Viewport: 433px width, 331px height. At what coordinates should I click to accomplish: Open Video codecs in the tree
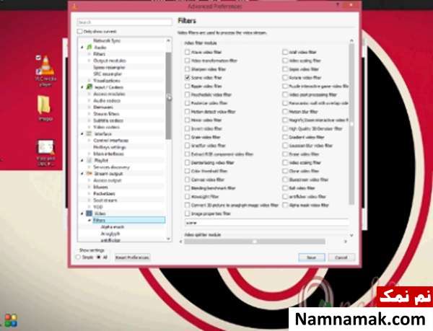click(106, 127)
